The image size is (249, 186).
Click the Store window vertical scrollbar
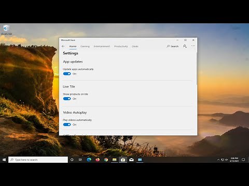[197, 68]
